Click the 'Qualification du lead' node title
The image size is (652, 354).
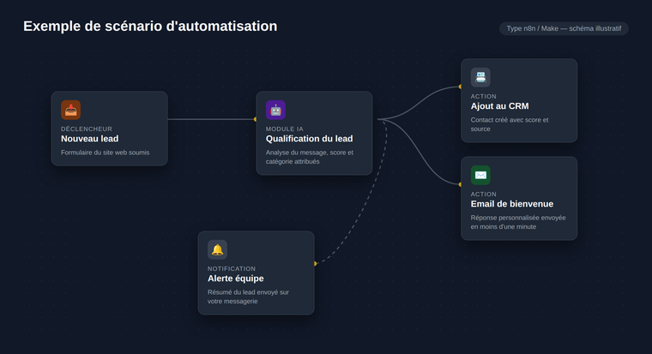(x=310, y=139)
